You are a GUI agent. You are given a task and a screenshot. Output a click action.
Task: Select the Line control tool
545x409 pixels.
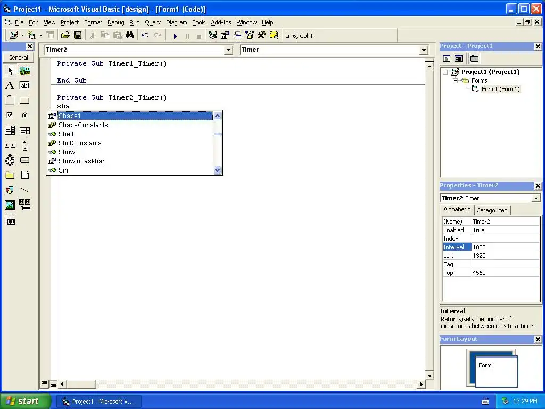click(x=24, y=190)
